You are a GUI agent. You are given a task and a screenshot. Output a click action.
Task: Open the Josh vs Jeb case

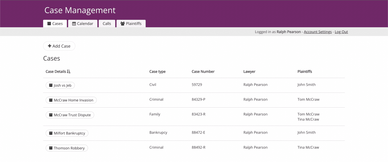pyautogui.click(x=60, y=85)
